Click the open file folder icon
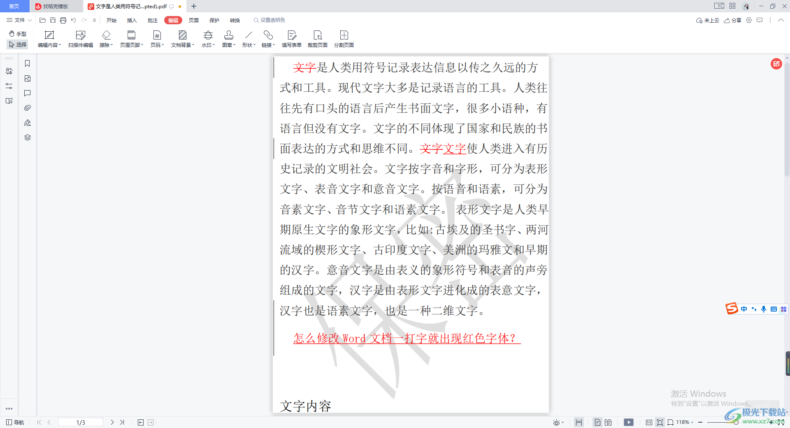 tap(42, 20)
